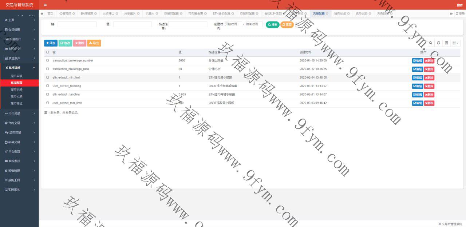Toggle the sidebar hamburger menu icon
This screenshot has width=466, height=227.
pyautogui.click(x=45, y=5)
